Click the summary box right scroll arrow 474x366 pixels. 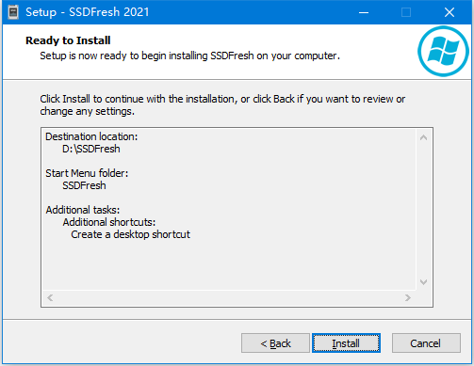pos(408,297)
